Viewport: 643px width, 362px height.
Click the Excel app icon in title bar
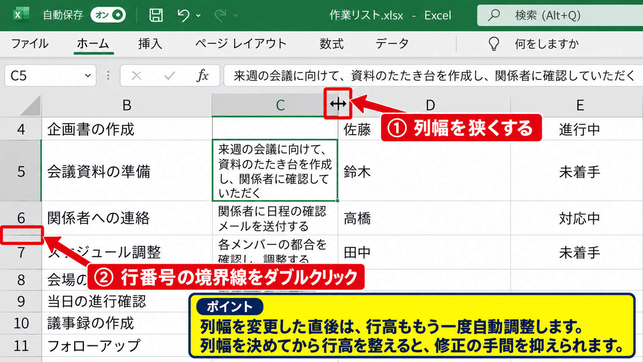(x=21, y=15)
